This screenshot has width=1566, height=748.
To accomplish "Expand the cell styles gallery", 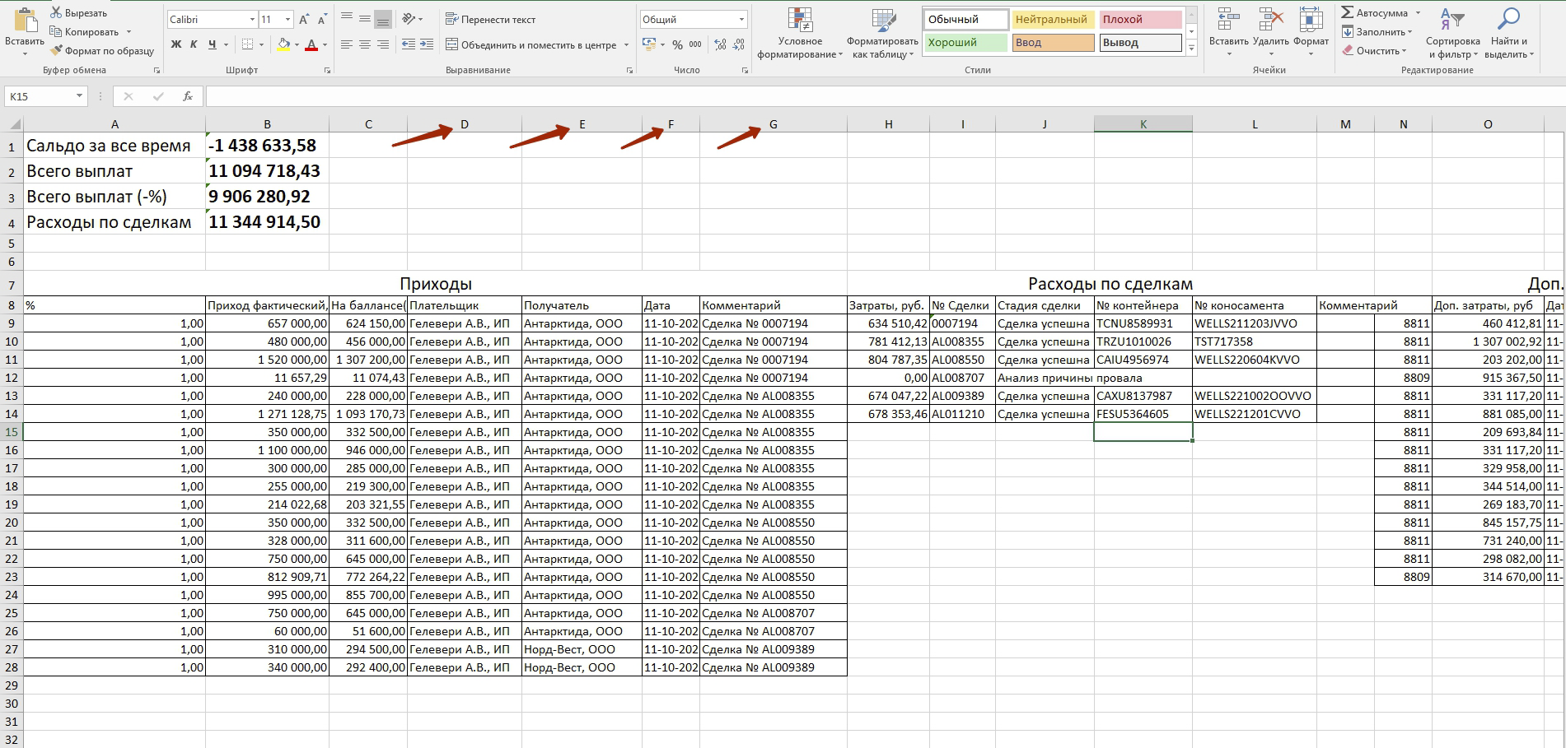I will click(1191, 49).
